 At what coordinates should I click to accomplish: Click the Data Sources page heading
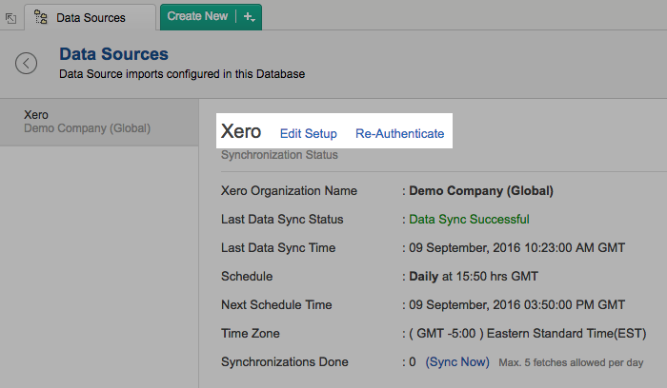[x=113, y=54]
